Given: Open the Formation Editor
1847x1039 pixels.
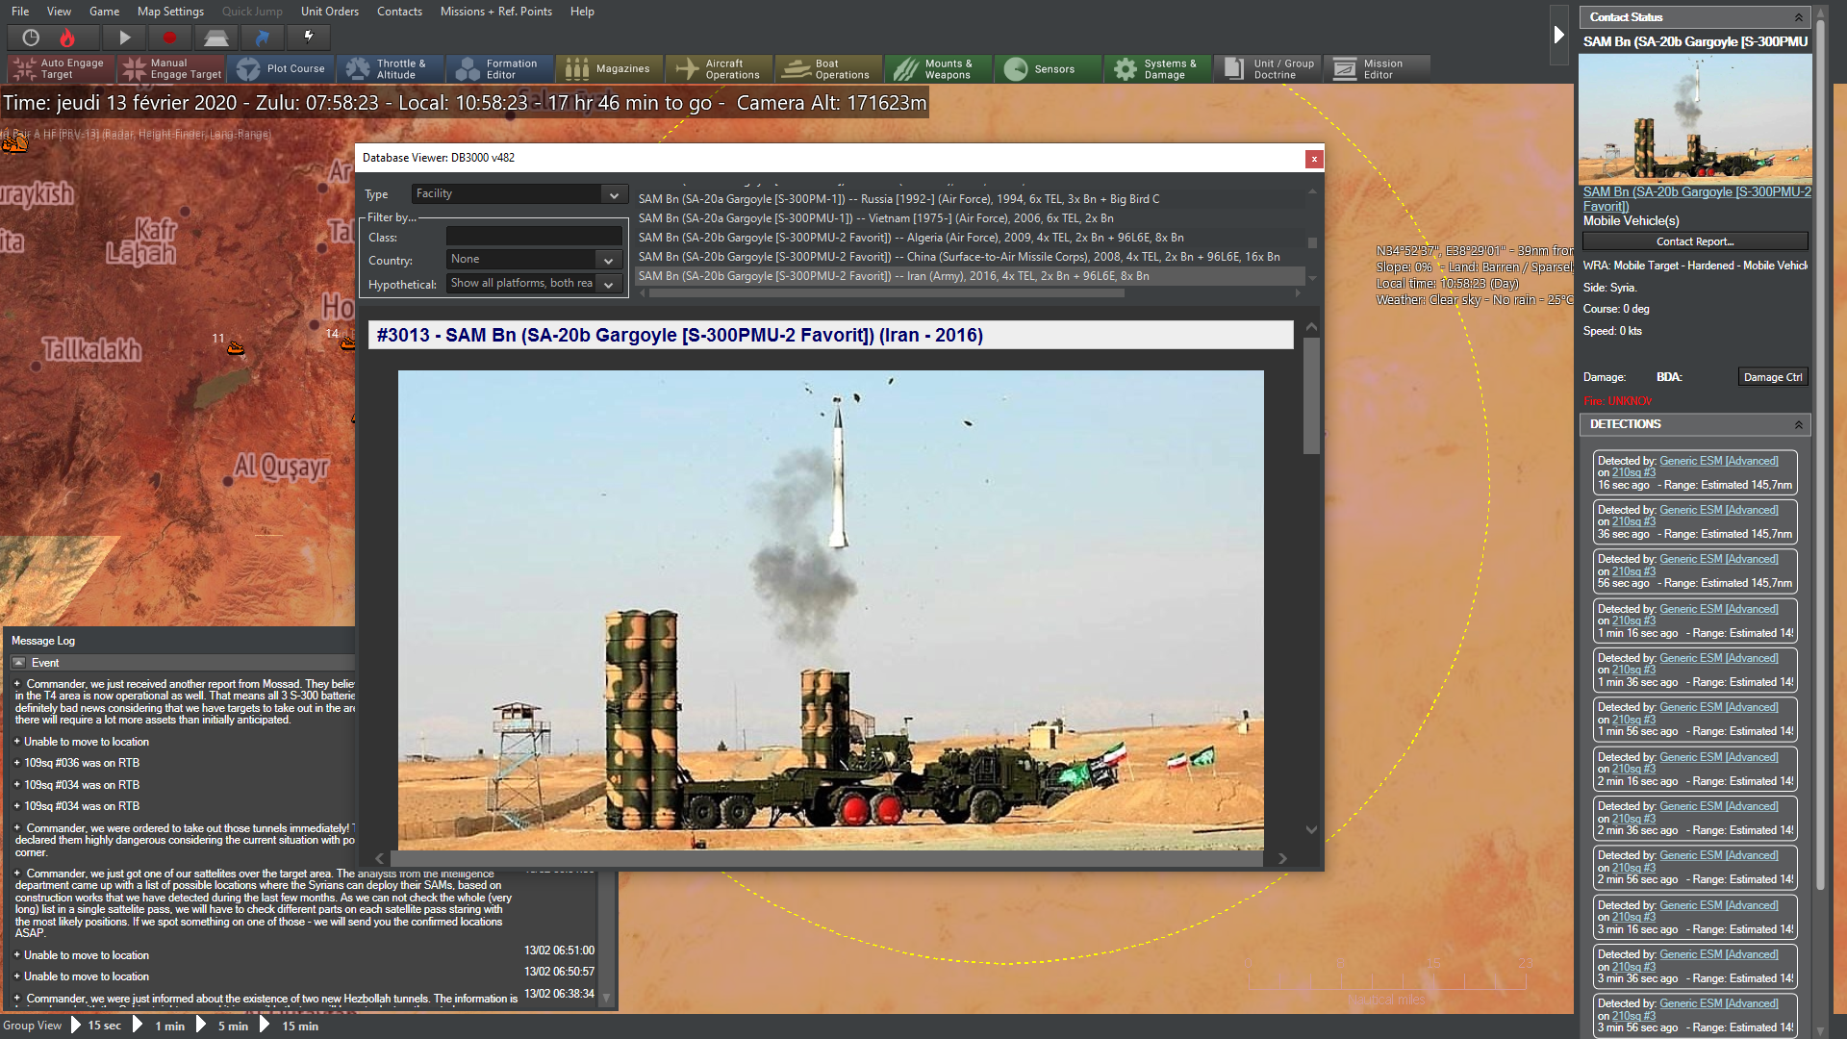Looking at the screenshot, I should (x=500, y=68).
